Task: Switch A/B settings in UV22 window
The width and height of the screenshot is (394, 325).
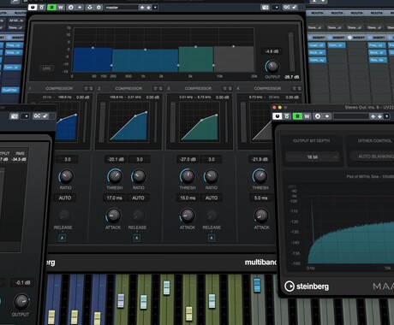Action: 318,116
